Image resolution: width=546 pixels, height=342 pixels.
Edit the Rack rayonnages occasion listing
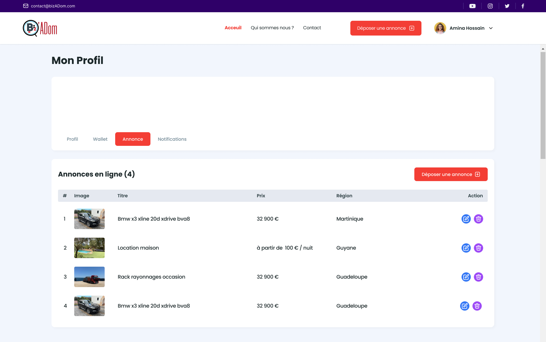(466, 277)
